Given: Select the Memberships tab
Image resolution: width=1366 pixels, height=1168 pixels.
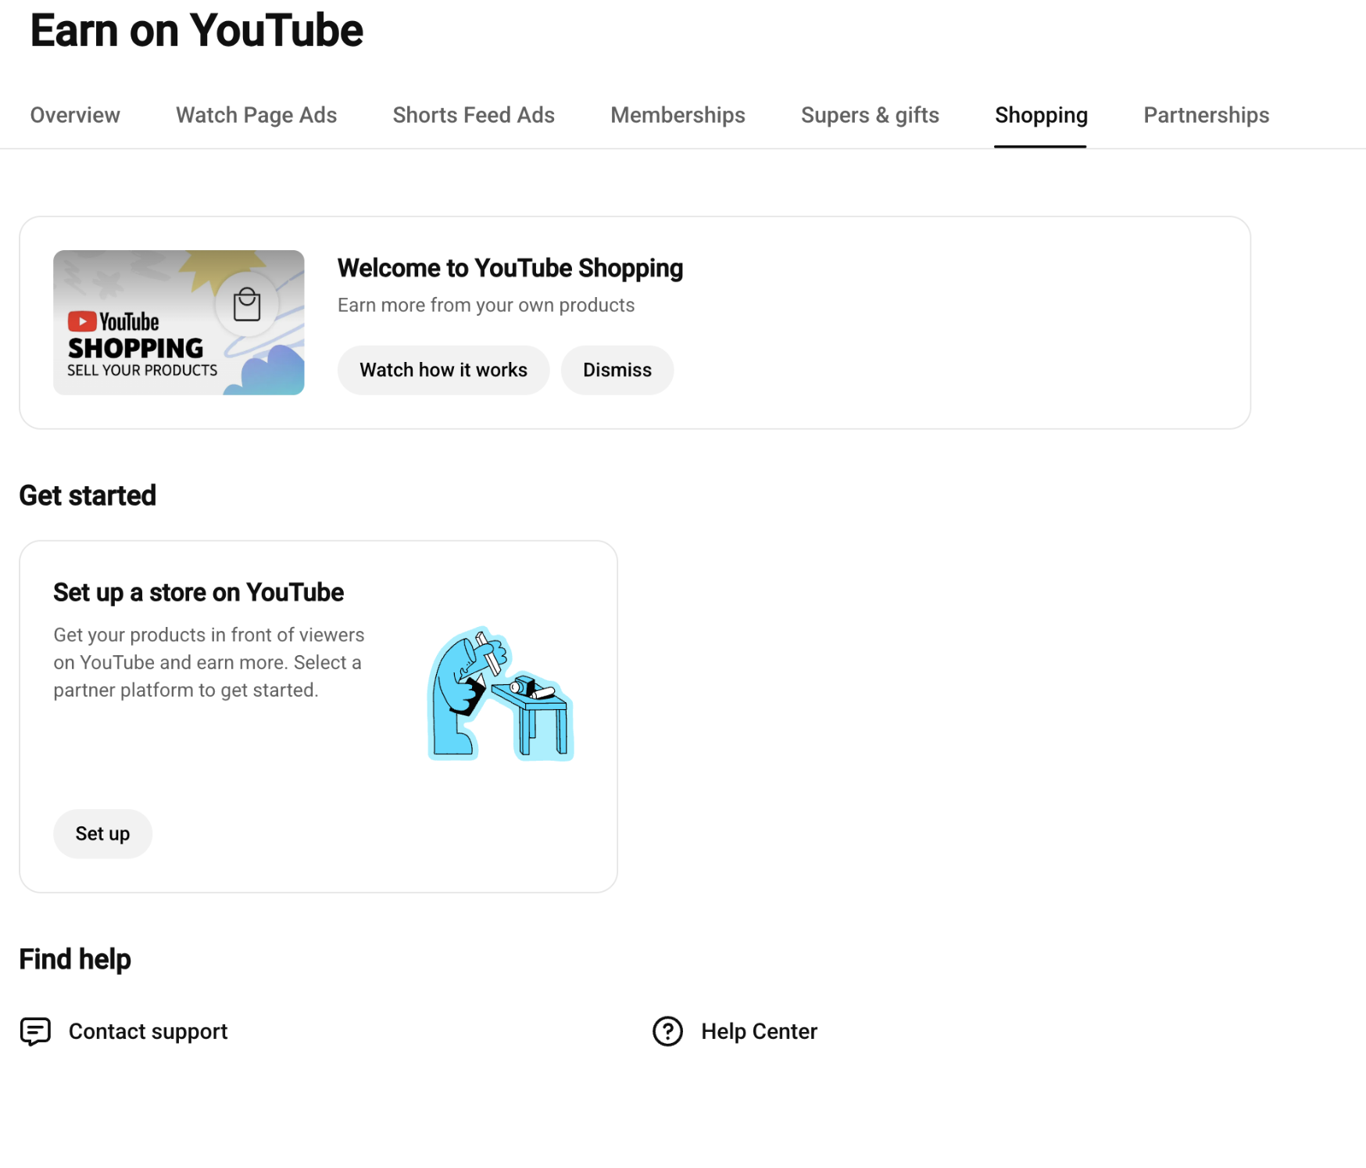Looking at the screenshot, I should pyautogui.click(x=678, y=115).
